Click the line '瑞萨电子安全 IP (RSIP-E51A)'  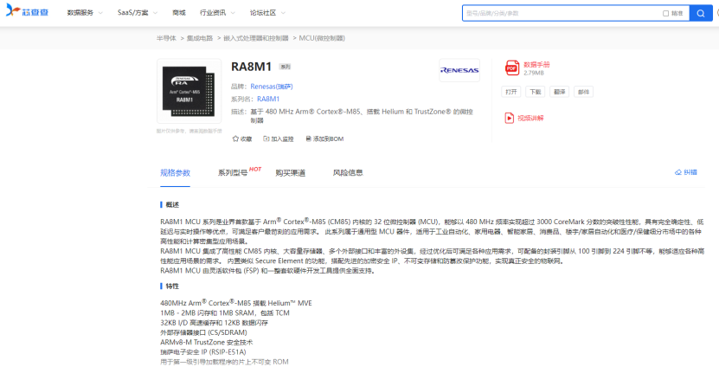(203, 352)
